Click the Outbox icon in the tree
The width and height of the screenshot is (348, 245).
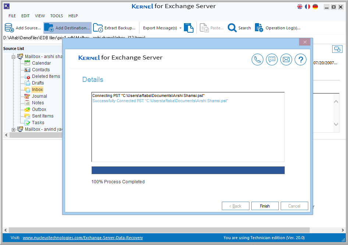point(27,109)
